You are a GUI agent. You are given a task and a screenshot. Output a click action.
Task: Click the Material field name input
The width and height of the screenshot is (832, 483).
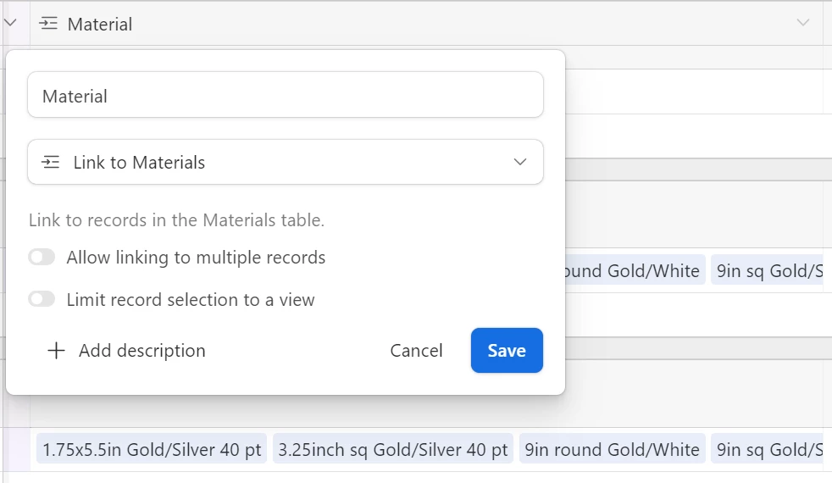[286, 95]
